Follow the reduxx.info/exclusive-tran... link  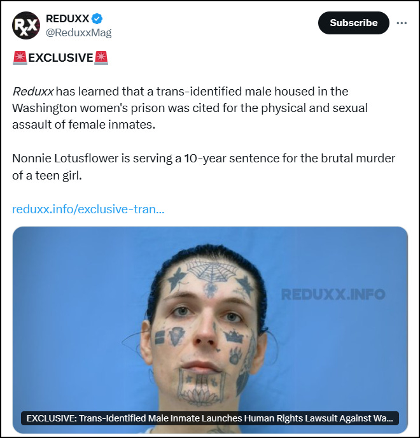pos(88,209)
